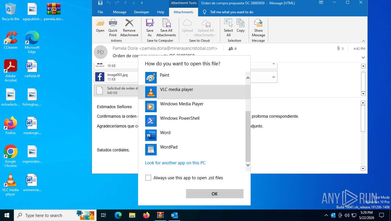Choose Word in app list

click(x=192, y=135)
